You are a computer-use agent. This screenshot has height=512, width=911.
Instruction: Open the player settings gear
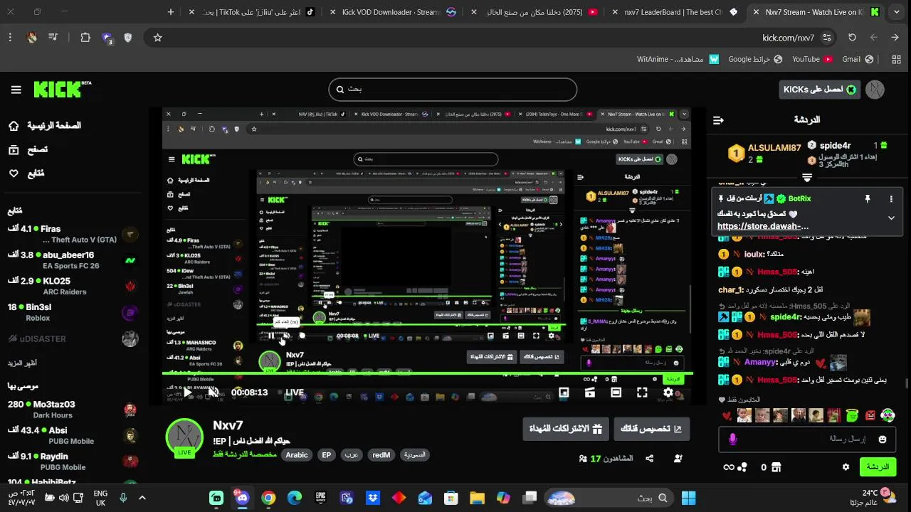tap(668, 393)
